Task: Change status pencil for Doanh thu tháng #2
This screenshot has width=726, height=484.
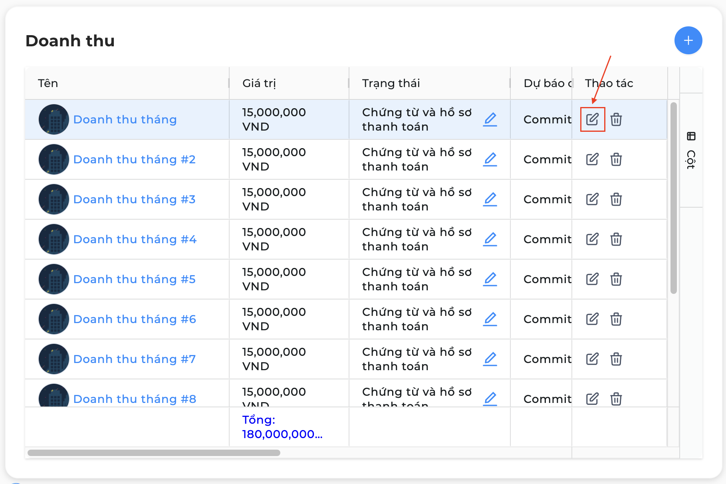Action: 490,159
